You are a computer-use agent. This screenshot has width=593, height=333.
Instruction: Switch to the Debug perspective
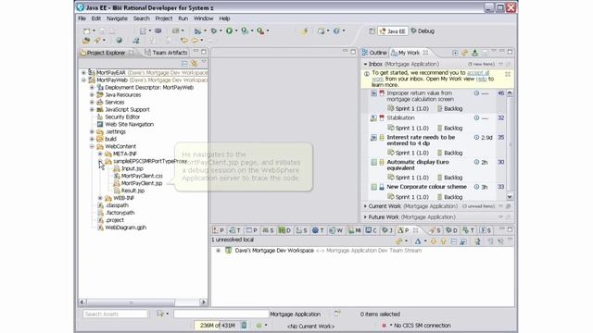423,31
